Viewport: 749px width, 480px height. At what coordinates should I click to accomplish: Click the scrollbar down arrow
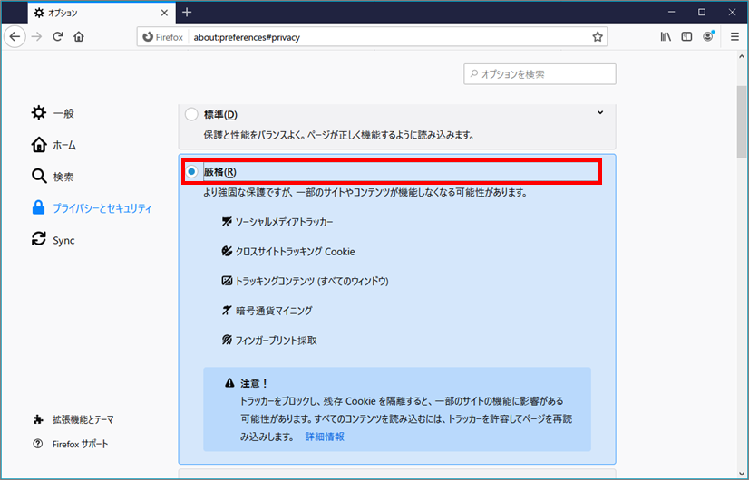(742, 474)
